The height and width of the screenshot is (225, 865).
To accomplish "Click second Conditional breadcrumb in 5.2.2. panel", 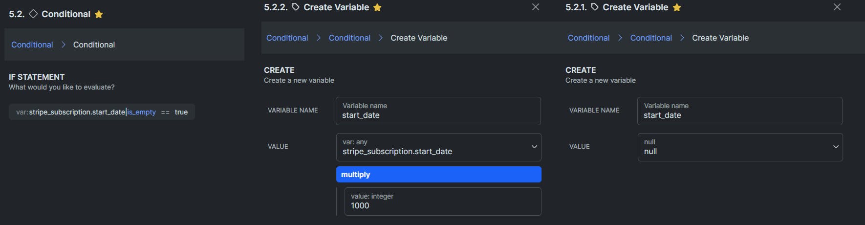I will [x=349, y=38].
